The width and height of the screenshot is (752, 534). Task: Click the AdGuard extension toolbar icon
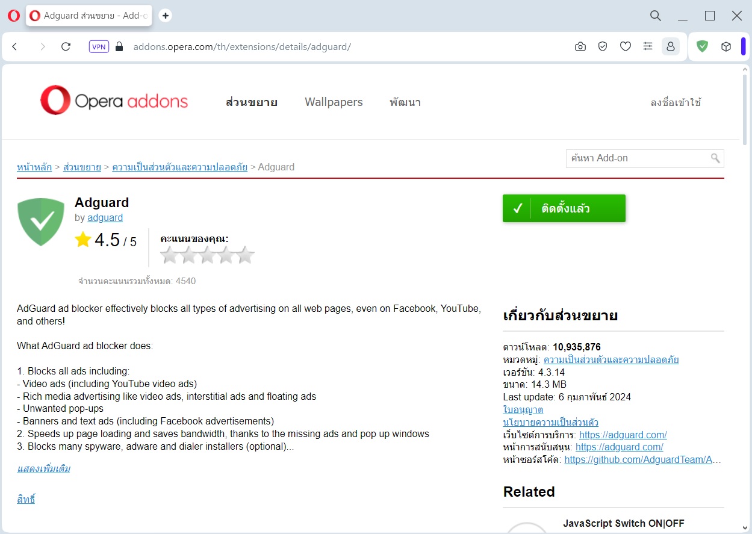(x=702, y=46)
